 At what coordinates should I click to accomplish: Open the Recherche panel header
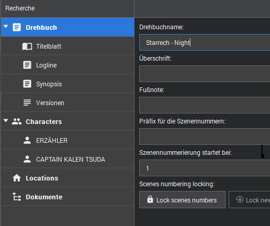point(20,8)
